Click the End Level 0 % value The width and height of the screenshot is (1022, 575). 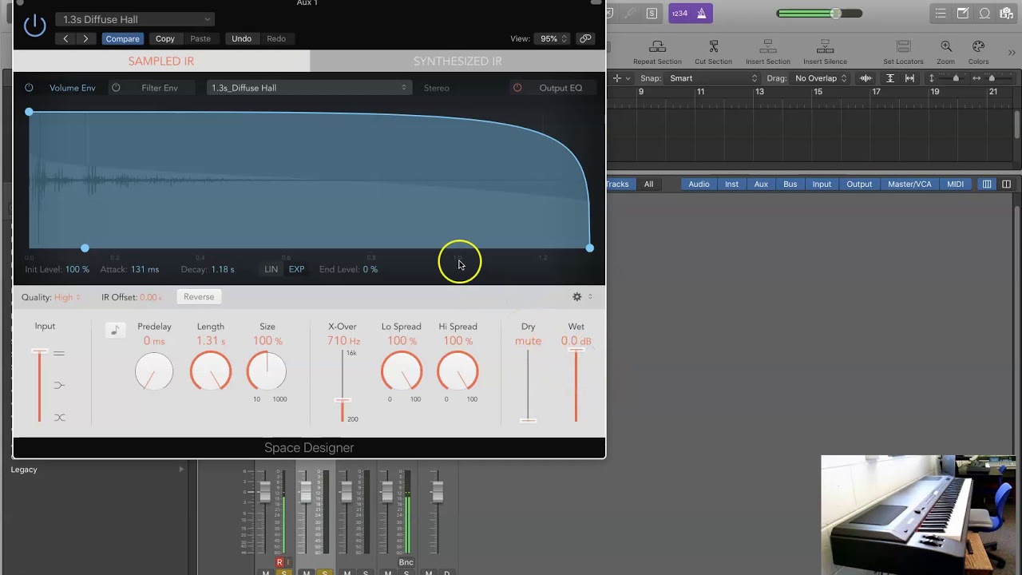[x=370, y=269]
